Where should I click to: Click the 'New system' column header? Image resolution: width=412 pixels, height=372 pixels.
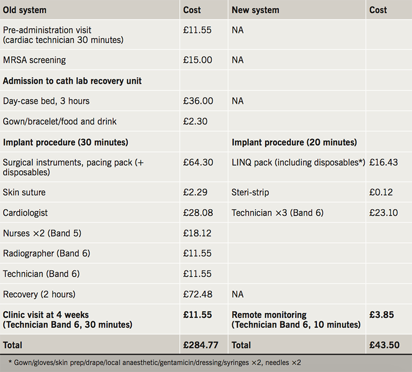(255, 10)
